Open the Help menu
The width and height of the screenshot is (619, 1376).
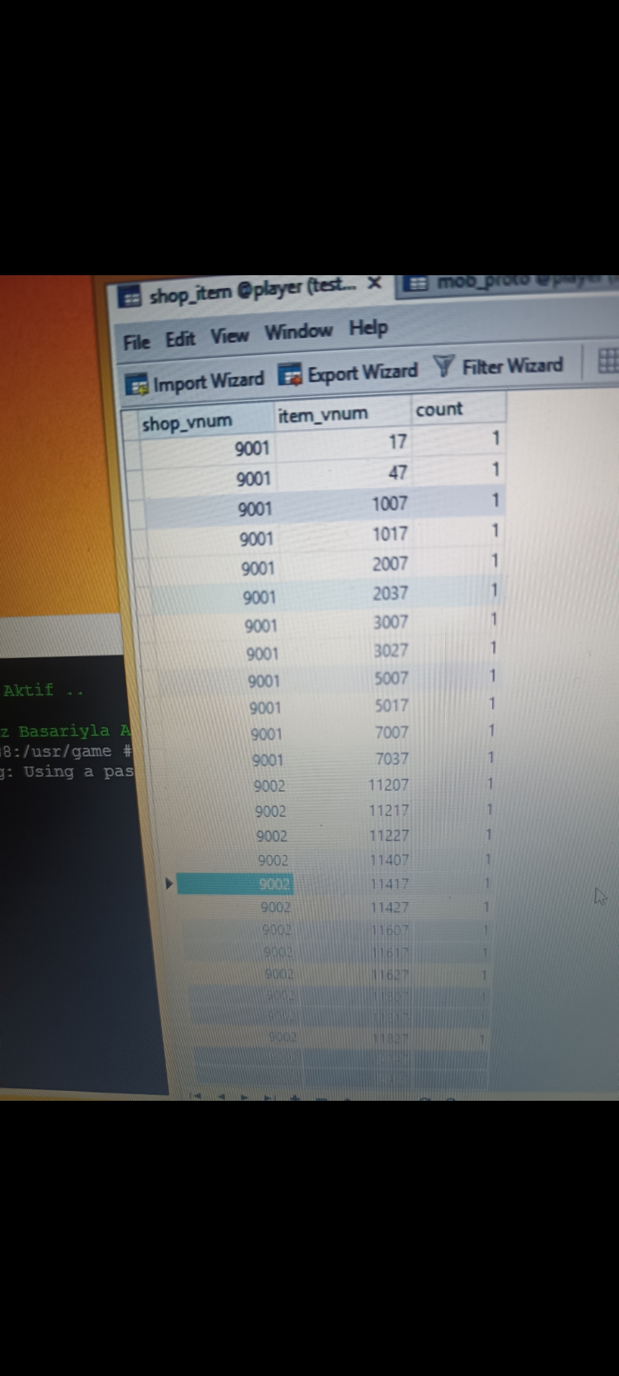(369, 328)
